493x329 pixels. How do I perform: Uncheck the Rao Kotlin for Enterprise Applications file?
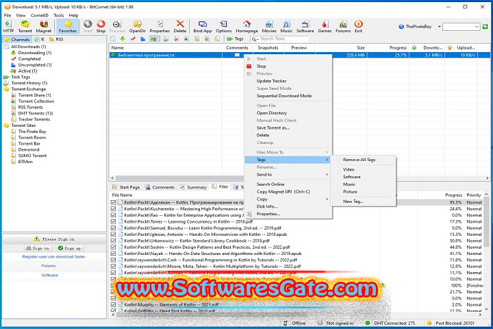click(113, 215)
